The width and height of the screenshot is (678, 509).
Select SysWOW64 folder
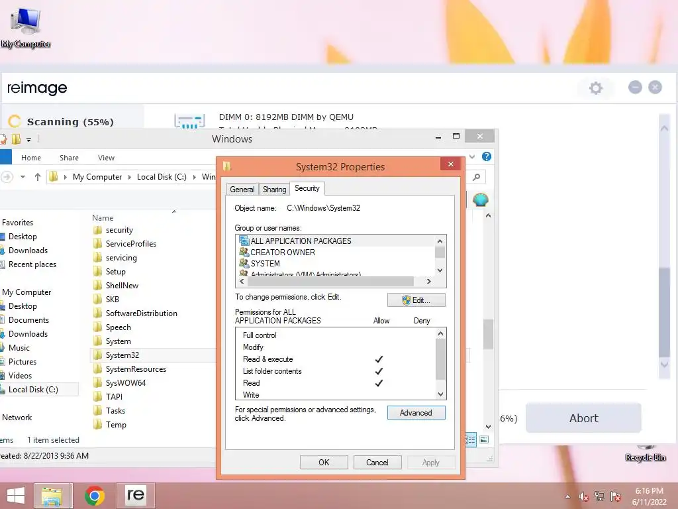[x=125, y=382]
